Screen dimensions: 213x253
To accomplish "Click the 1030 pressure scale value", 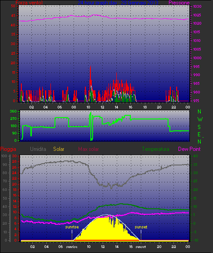I will (197, 7).
